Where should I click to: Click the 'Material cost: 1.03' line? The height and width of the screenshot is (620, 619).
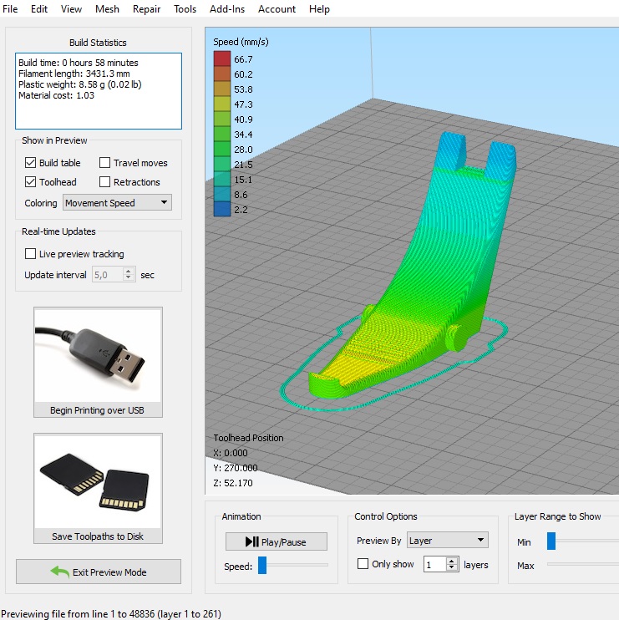pyautogui.click(x=56, y=95)
